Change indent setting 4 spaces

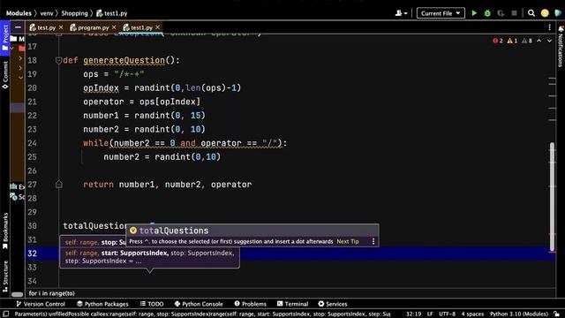pyautogui.click(x=472, y=314)
